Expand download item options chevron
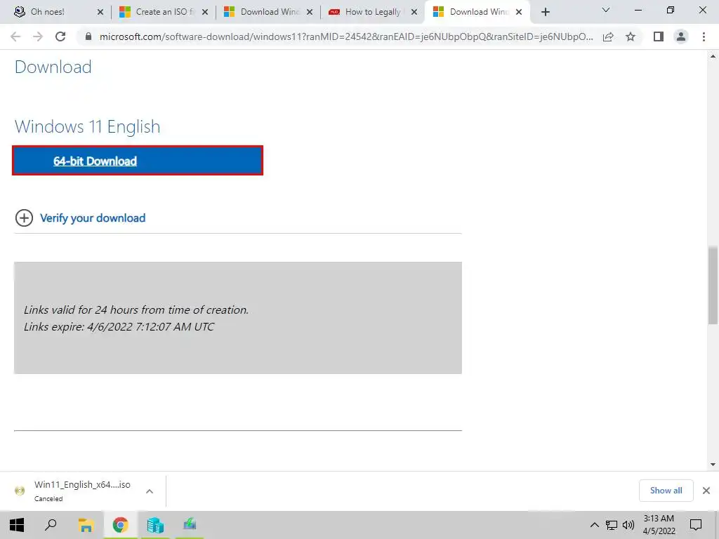The image size is (719, 539). pos(150,491)
